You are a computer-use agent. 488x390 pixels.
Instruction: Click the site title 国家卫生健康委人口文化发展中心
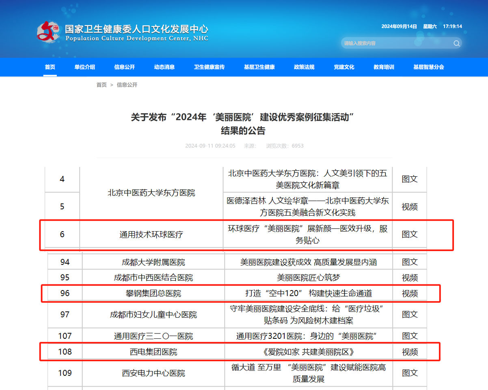(136, 29)
